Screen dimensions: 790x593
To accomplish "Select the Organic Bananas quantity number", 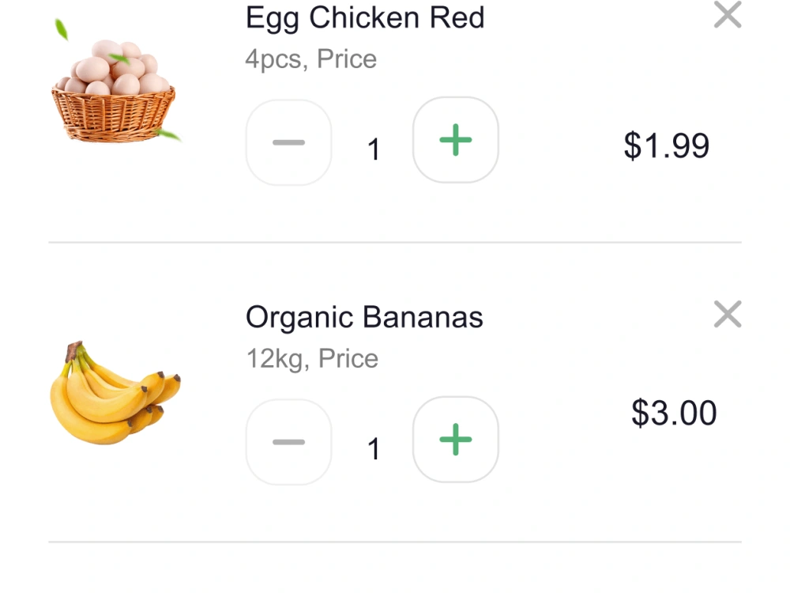I will [x=374, y=449].
